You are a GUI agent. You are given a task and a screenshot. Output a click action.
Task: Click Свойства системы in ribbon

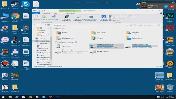click(117, 18)
